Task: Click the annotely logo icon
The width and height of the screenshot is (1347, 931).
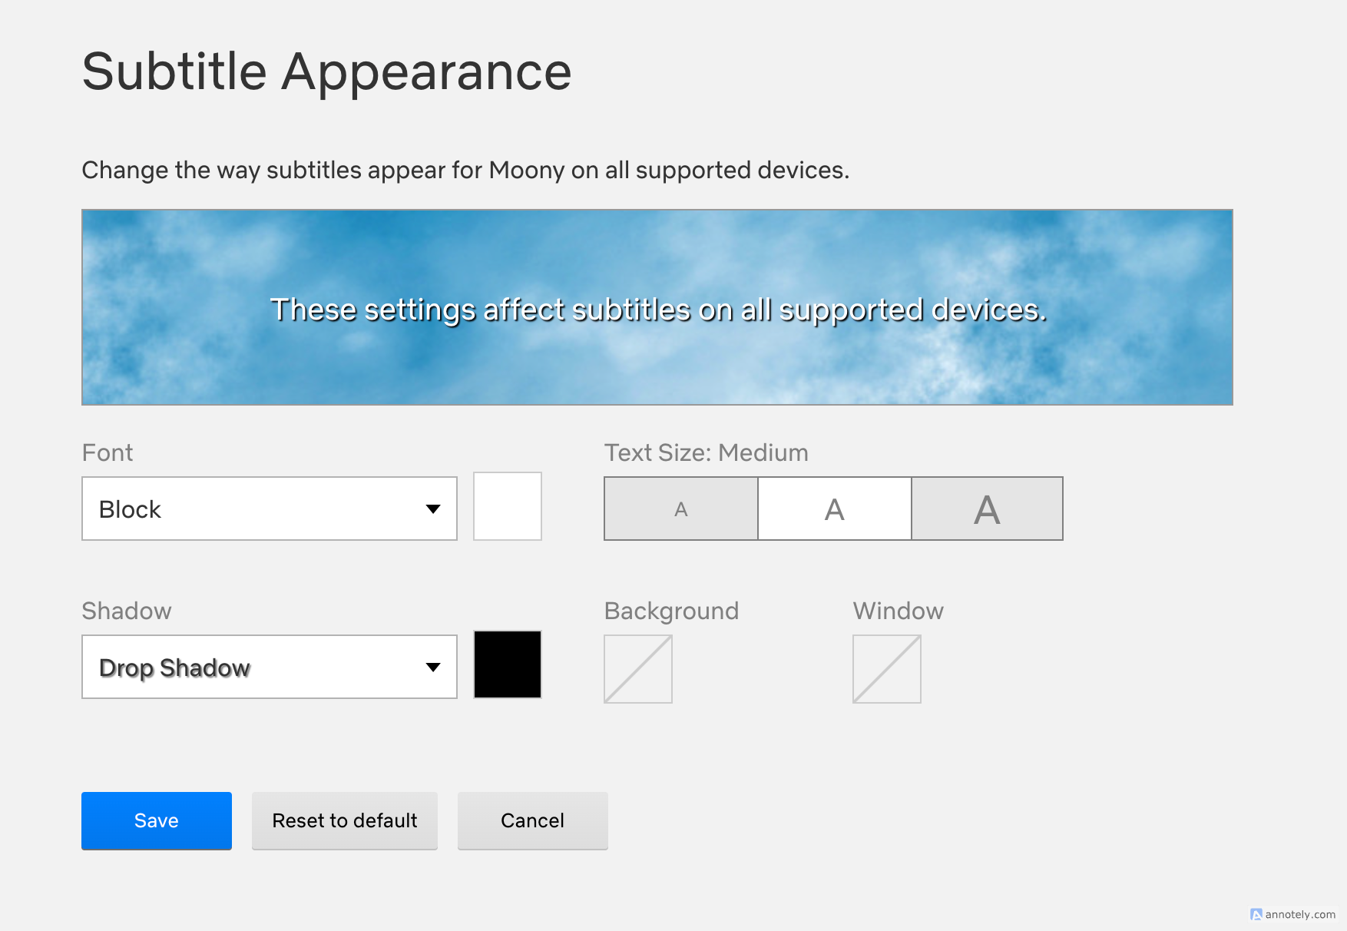Action: pyautogui.click(x=1256, y=914)
